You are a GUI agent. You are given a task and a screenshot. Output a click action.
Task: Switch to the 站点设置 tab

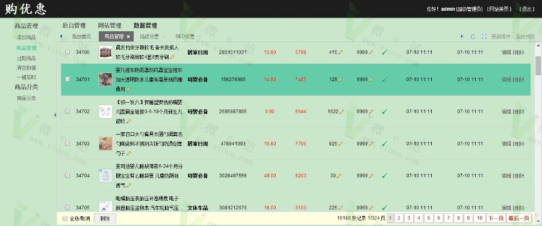point(149,37)
